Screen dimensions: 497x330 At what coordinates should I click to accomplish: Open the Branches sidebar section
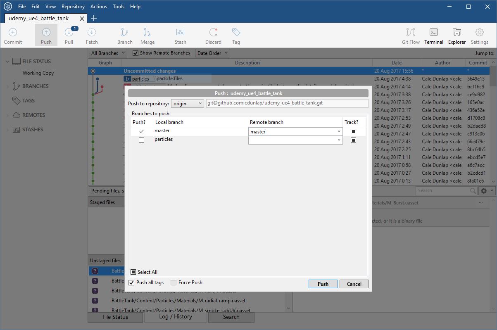click(35, 86)
